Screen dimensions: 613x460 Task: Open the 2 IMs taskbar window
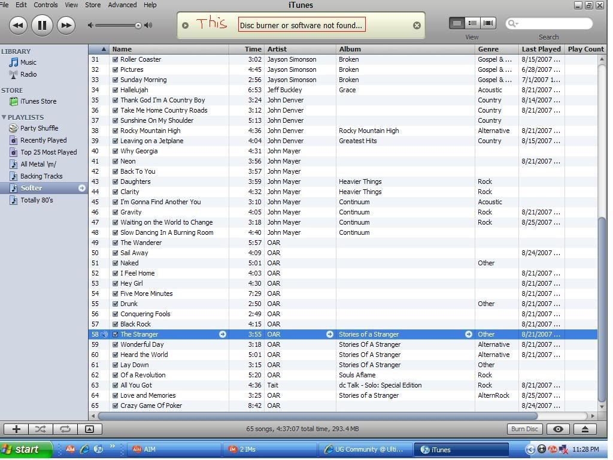(269, 450)
